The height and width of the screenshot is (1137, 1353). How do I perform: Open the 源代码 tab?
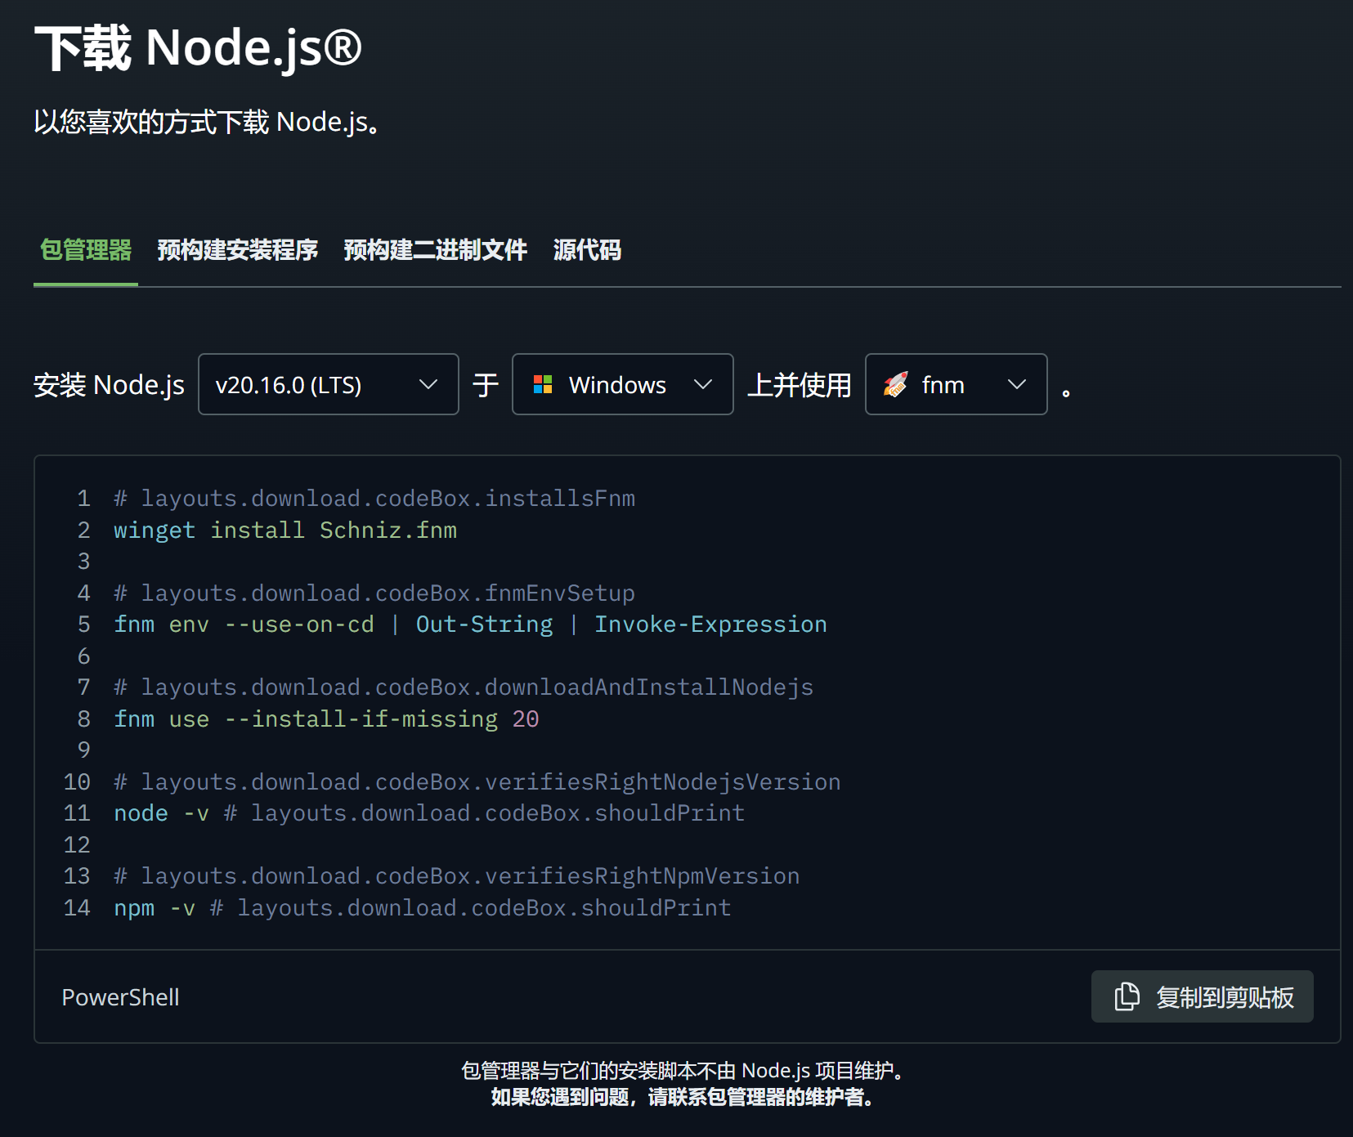[587, 250]
